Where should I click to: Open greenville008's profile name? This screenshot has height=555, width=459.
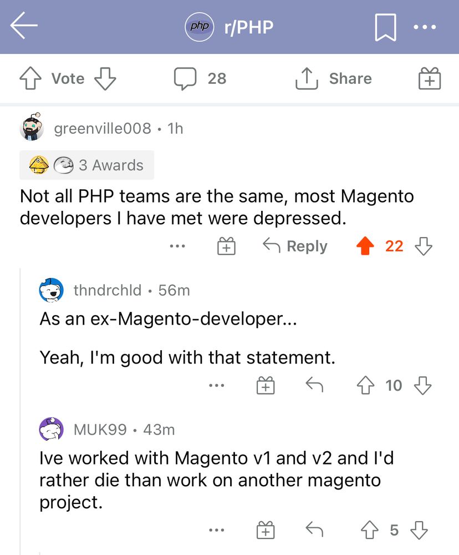103,129
